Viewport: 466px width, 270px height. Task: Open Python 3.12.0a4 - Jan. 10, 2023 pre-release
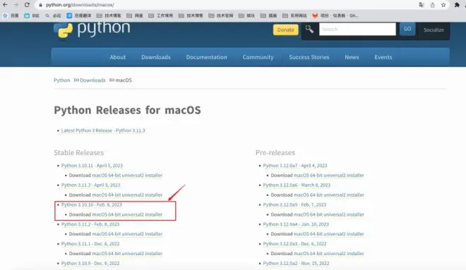[x=296, y=224]
